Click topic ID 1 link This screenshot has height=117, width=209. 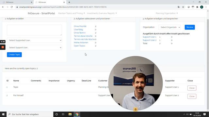7,87
